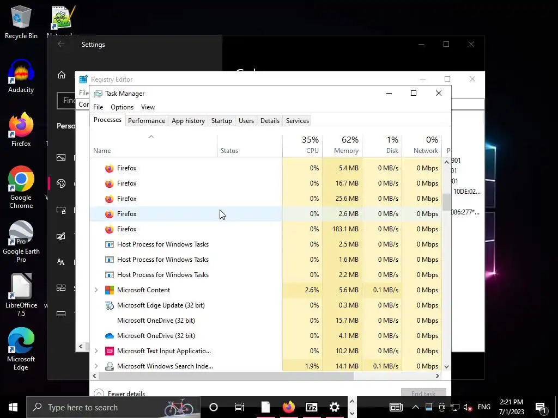Screen dimensions: 558x418
Task: Open the notification center icon
Action: pyautogui.click(x=541, y=407)
